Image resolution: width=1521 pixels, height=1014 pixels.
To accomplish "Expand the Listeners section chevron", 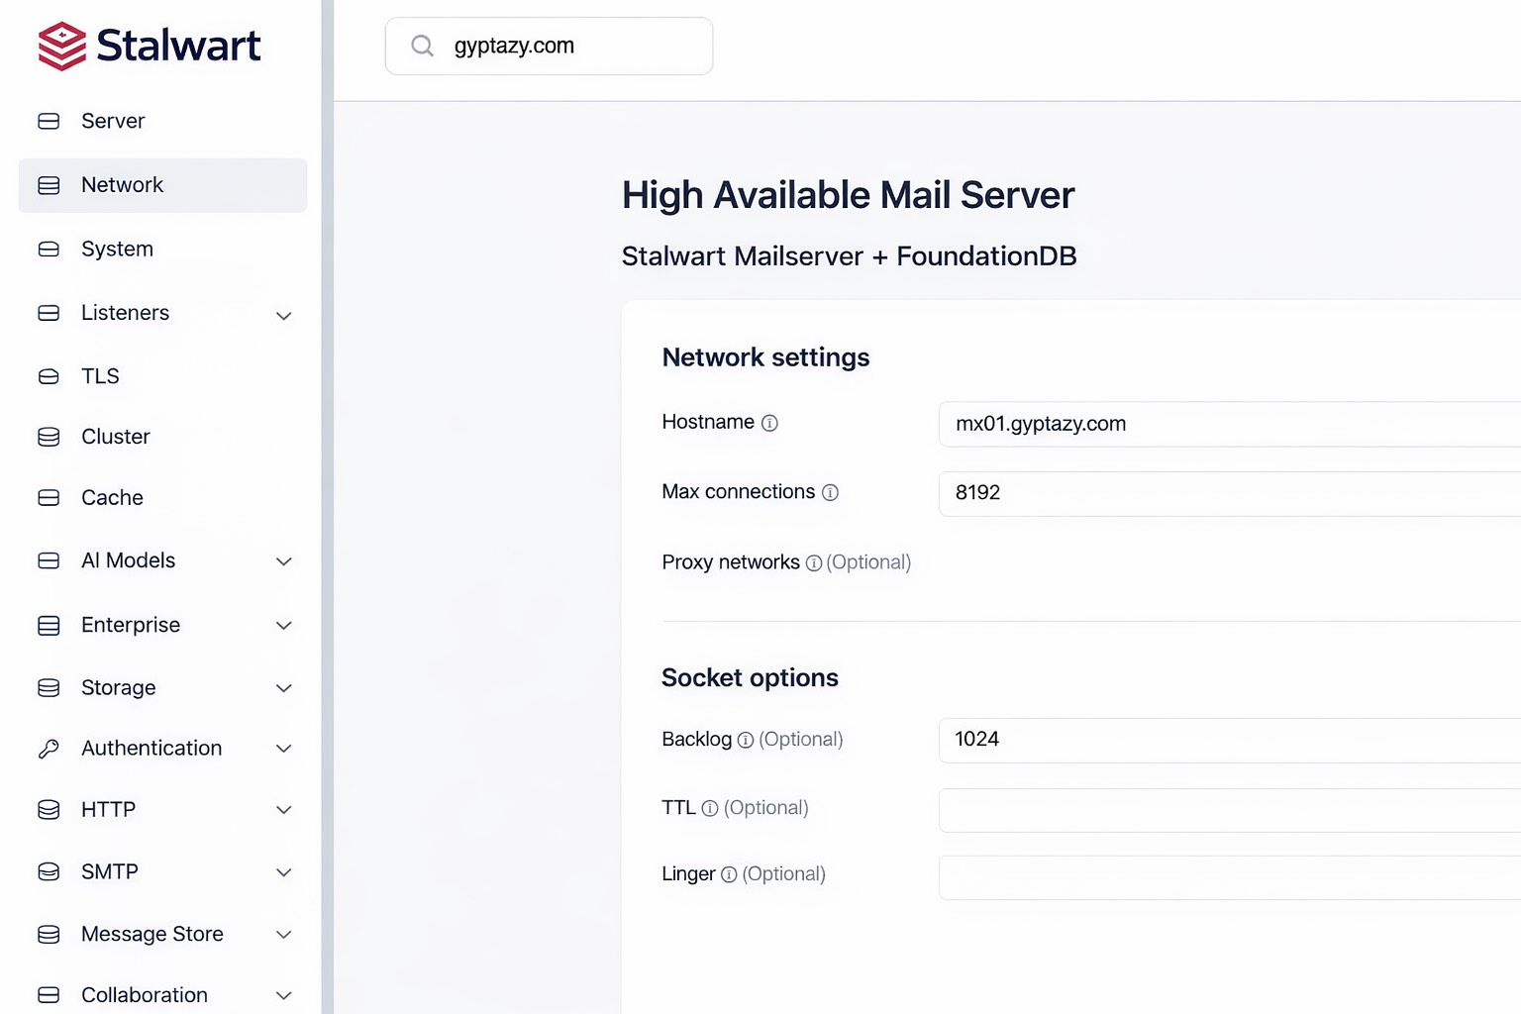I will coord(284,316).
